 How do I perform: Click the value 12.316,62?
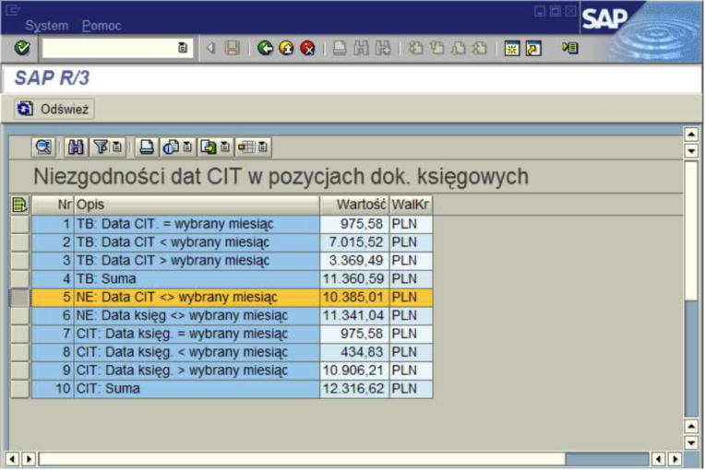click(x=354, y=389)
